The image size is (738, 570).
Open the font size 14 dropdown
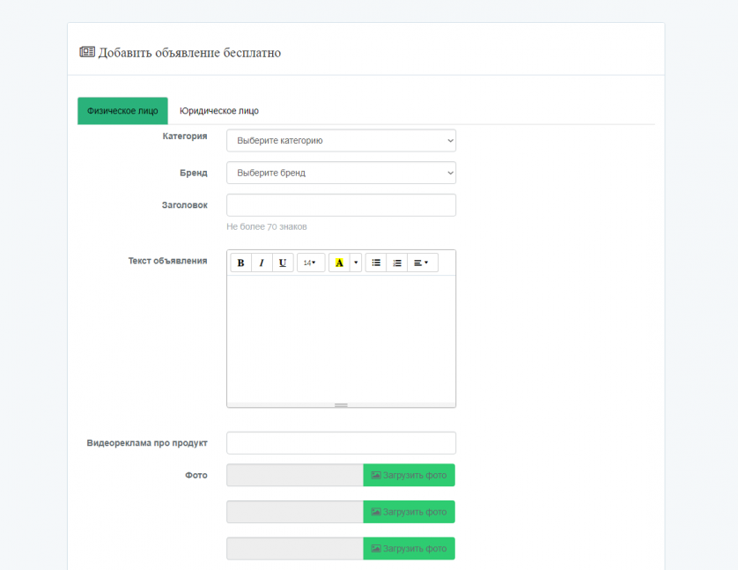pos(311,263)
